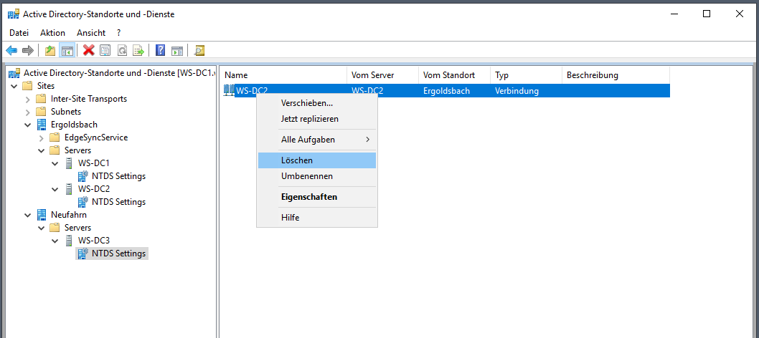Click the WS-DC2 cell under Vom Server
The image size is (759, 338).
(367, 91)
